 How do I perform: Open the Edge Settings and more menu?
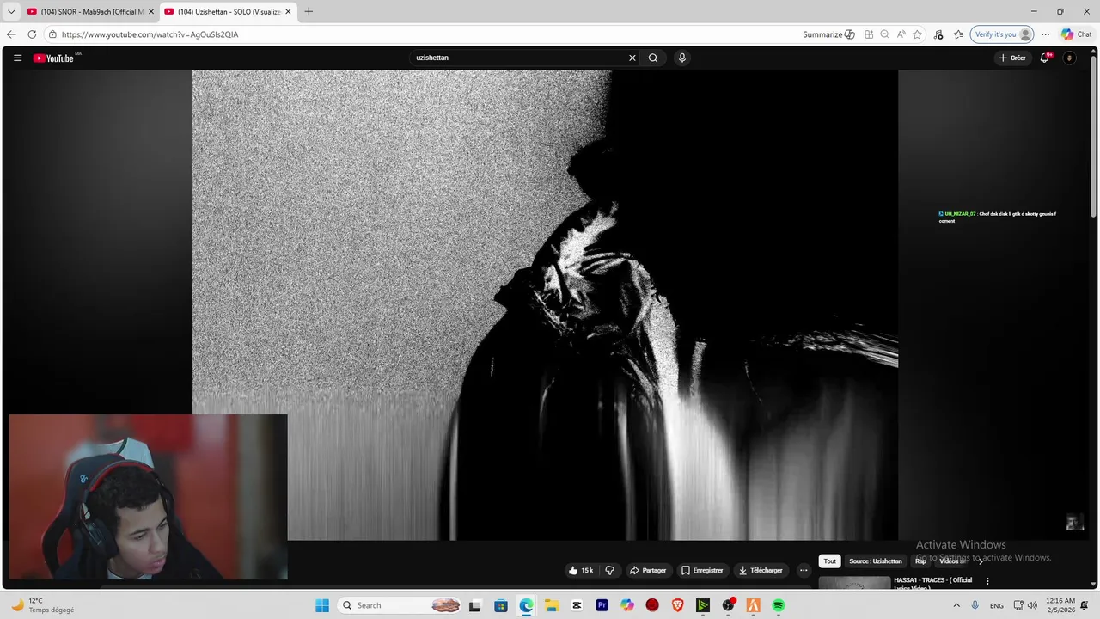pyautogui.click(x=1045, y=34)
